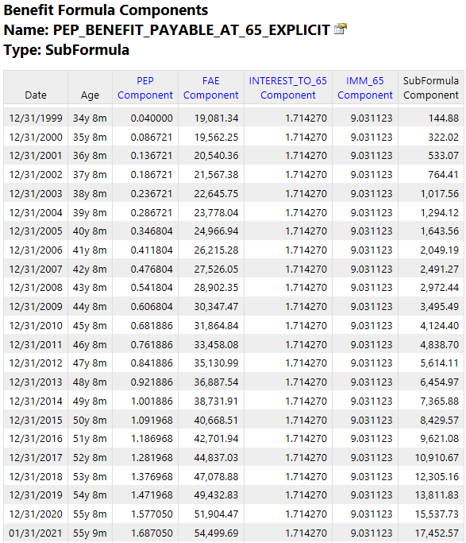The height and width of the screenshot is (543, 466).
Task: Click the SubFormula value 2,049.19
Action: coord(439,250)
